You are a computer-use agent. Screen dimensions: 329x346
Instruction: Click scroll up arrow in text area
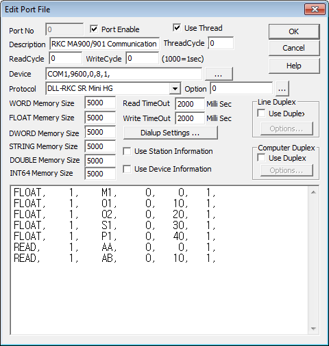click(x=313, y=192)
